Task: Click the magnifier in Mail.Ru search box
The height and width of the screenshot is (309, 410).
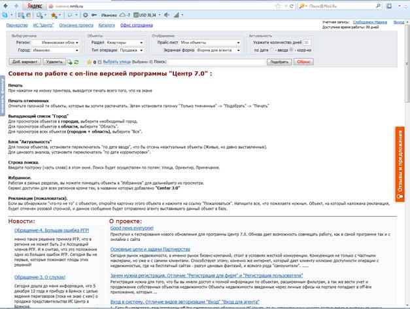Action: click(x=378, y=6)
